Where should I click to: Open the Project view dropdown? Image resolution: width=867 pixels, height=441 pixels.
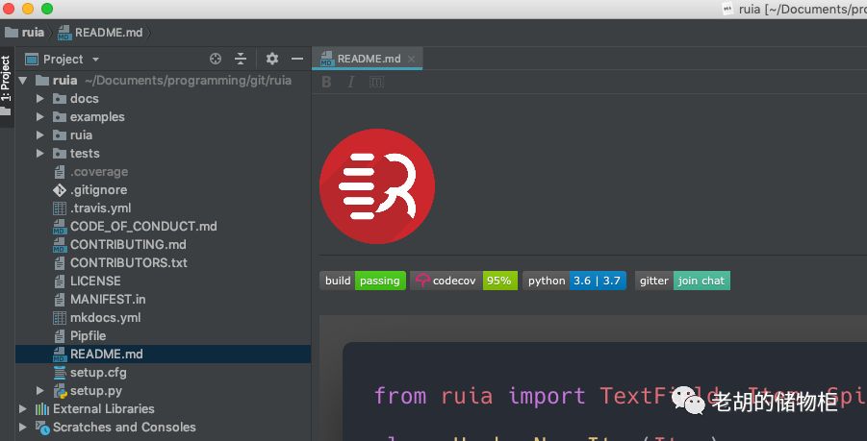coord(95,59)
